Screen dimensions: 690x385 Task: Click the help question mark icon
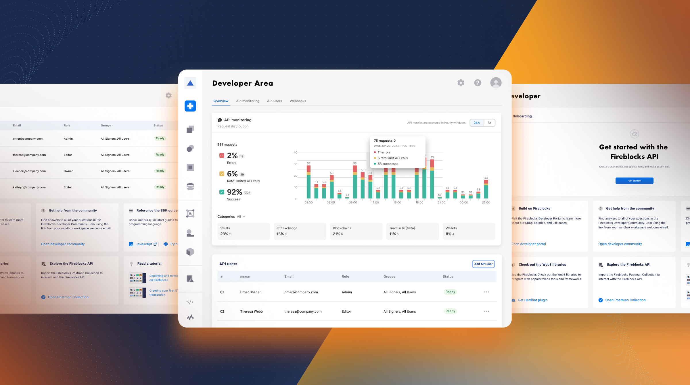478,83
